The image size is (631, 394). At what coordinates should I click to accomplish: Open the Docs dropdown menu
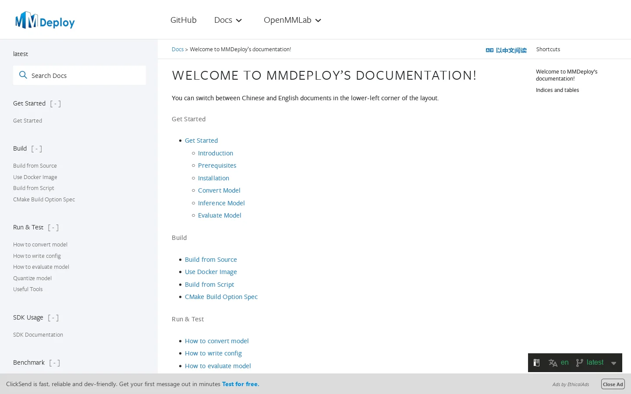point(228,20)
